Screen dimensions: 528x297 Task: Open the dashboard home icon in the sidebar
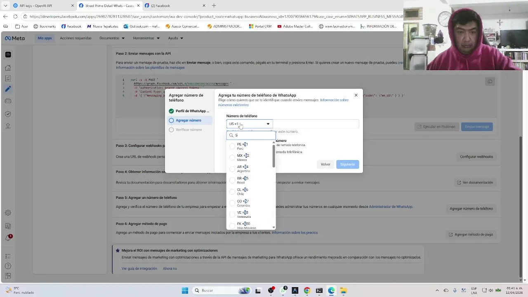tap(8, 68)
